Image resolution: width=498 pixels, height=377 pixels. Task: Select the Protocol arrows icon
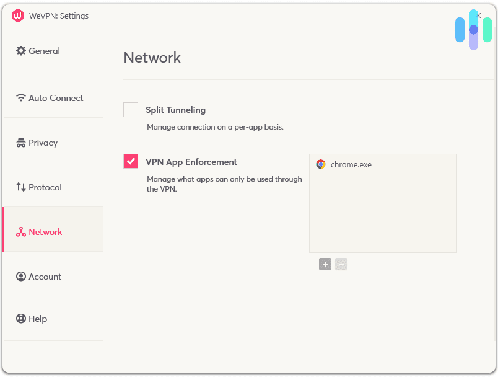pyautogui.click(x=20, y=187)
